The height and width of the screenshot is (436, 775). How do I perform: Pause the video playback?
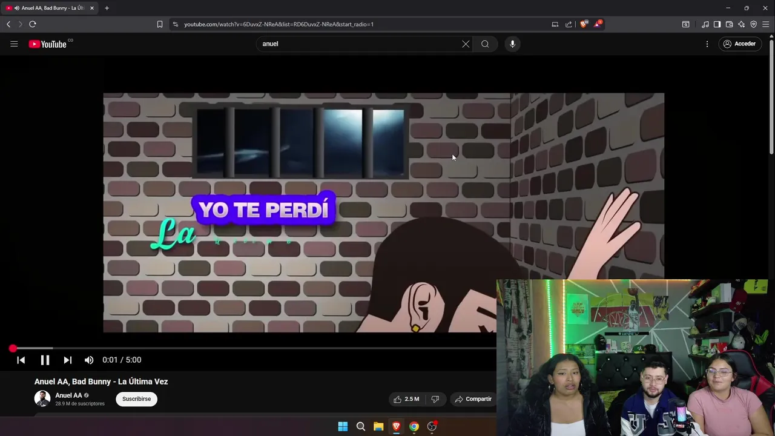tap(45, 360)
